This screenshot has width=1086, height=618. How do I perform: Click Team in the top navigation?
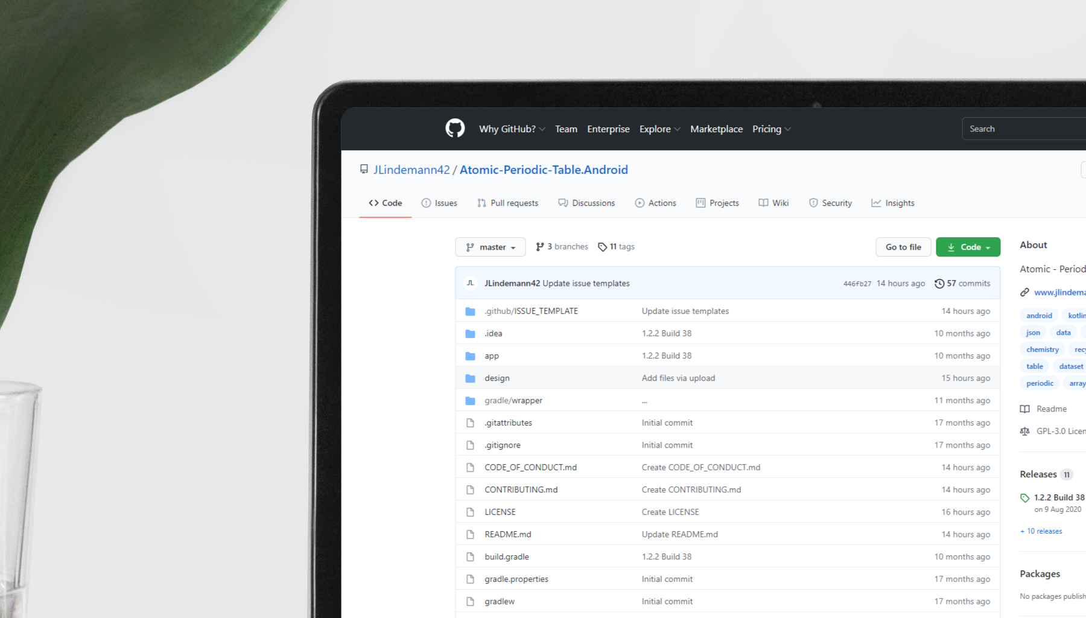pos(566,129)
